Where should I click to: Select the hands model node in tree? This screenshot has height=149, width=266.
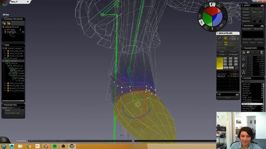coord(16,51)
